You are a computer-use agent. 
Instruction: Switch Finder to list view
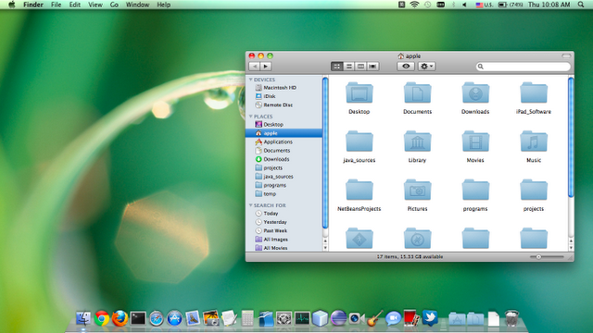point(348,67)
